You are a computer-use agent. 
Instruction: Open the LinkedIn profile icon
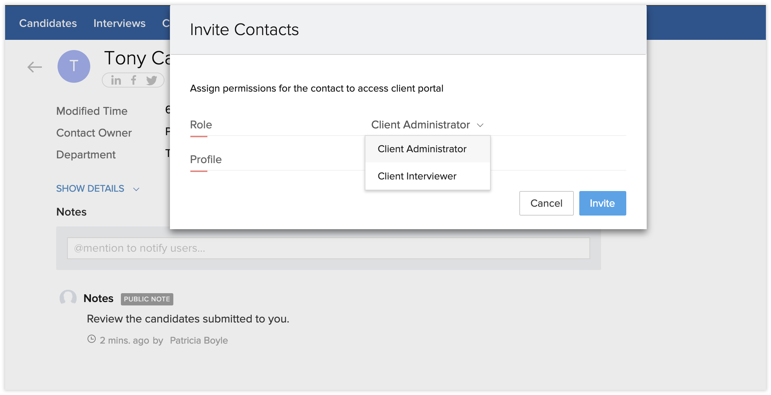pyautogui.click(x=116, y=80)
